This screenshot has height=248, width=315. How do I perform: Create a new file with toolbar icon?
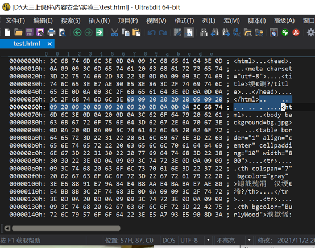7,32
